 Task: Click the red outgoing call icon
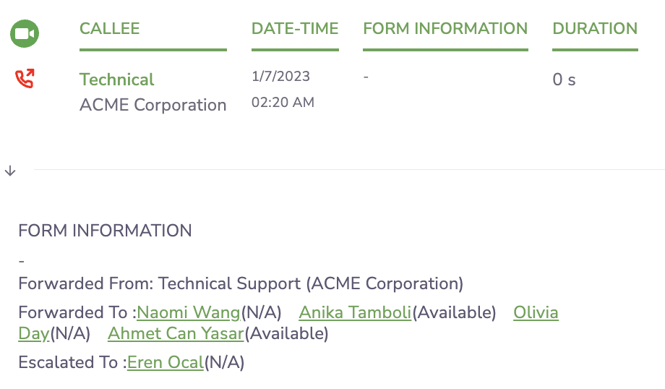25,79
